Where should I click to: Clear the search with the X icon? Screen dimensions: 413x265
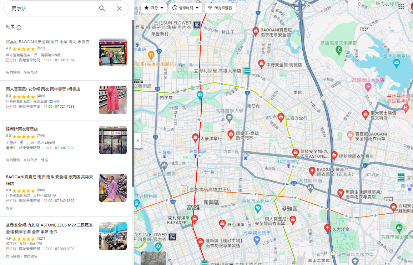119,9
